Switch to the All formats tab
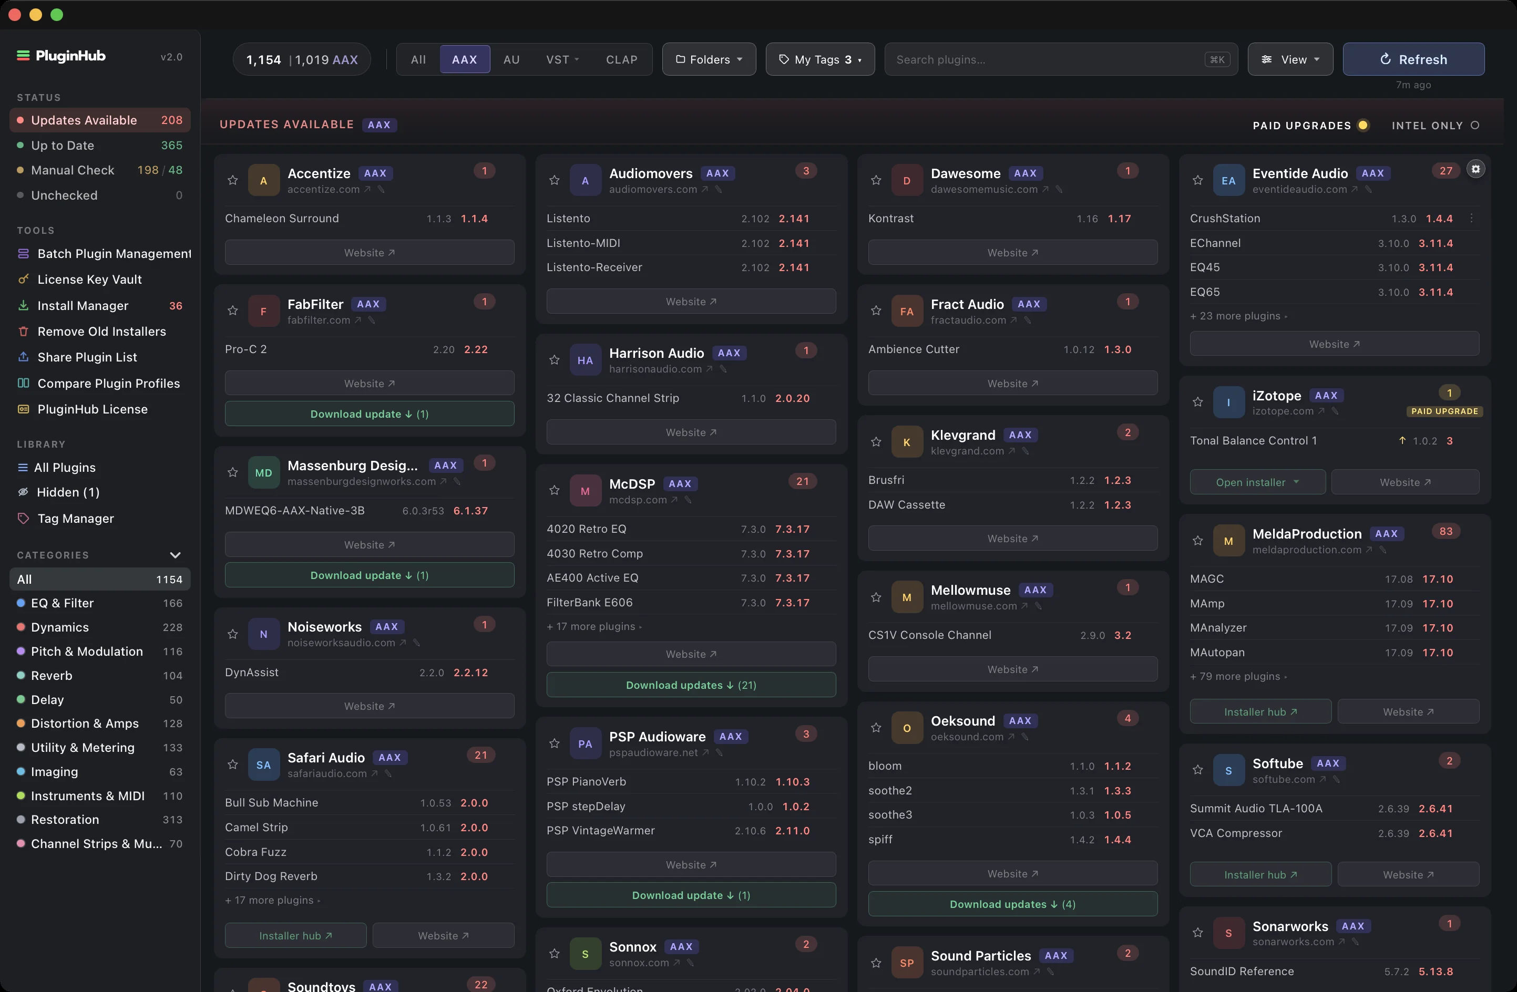The width and height of the screenshot is (1517, 992). (x=418, y=59)
